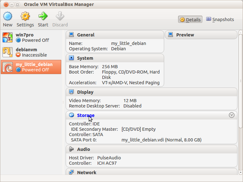This screenshot has width=243, height=182.
Task: Click the '12 MB' video memory value
Action: click(x=130, y=101)
